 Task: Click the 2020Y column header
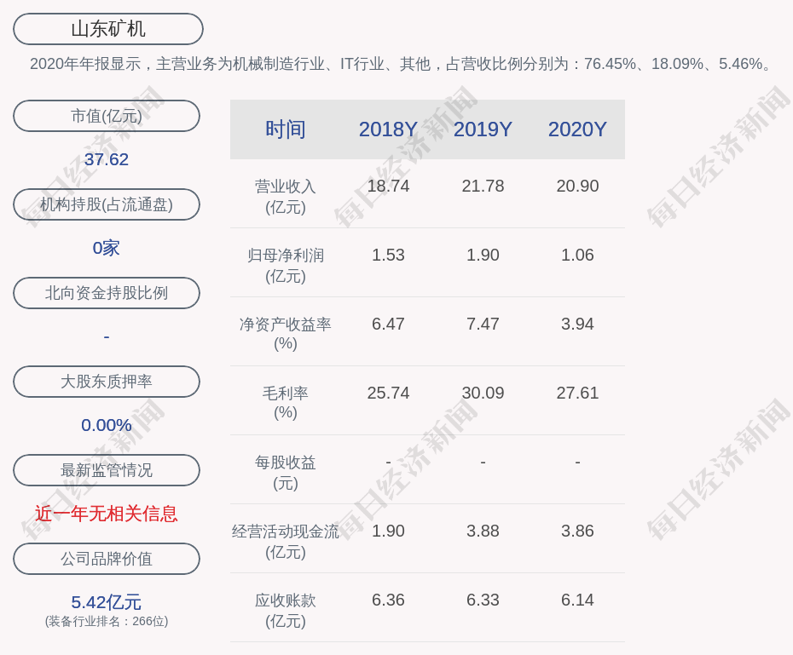(x=577, y=129)
